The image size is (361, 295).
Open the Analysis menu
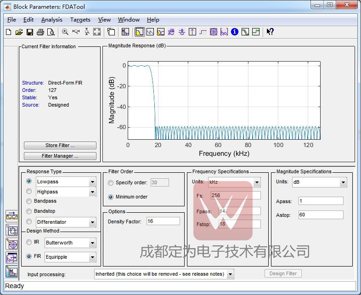pyautogui.click(x=52, y=20)
